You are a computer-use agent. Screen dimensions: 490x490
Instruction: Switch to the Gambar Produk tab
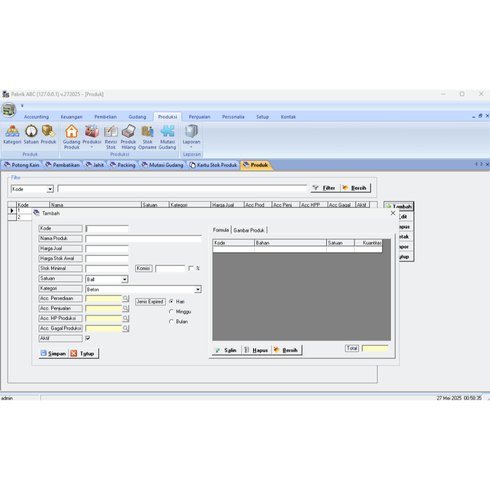[249, 230]
